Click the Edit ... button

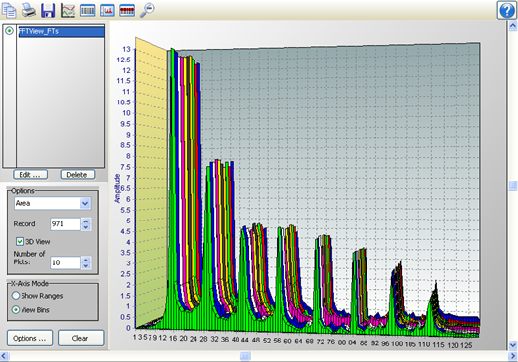[30, 175]
